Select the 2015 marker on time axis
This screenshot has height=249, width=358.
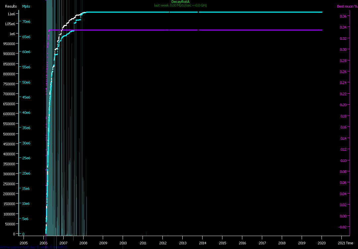(222, 243)
